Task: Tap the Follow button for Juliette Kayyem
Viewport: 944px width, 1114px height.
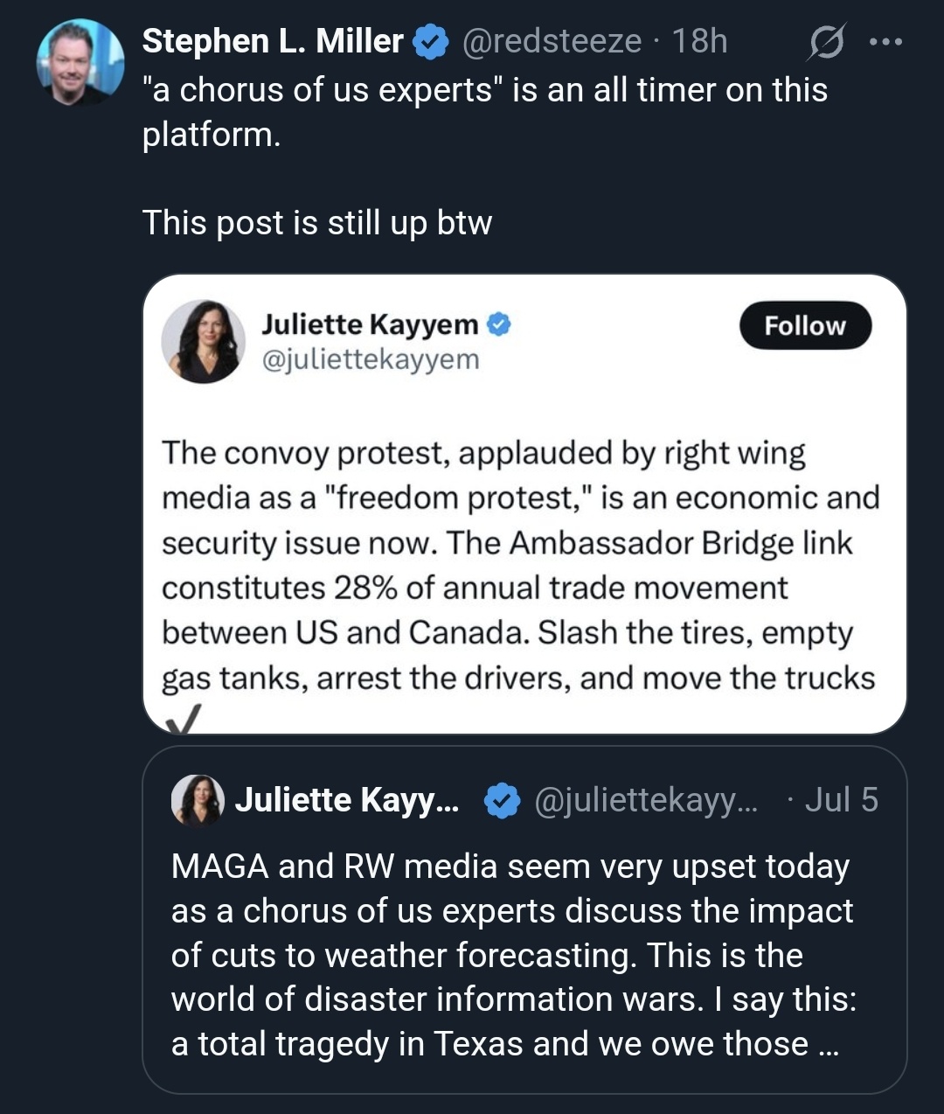Action: coord(805,326)
